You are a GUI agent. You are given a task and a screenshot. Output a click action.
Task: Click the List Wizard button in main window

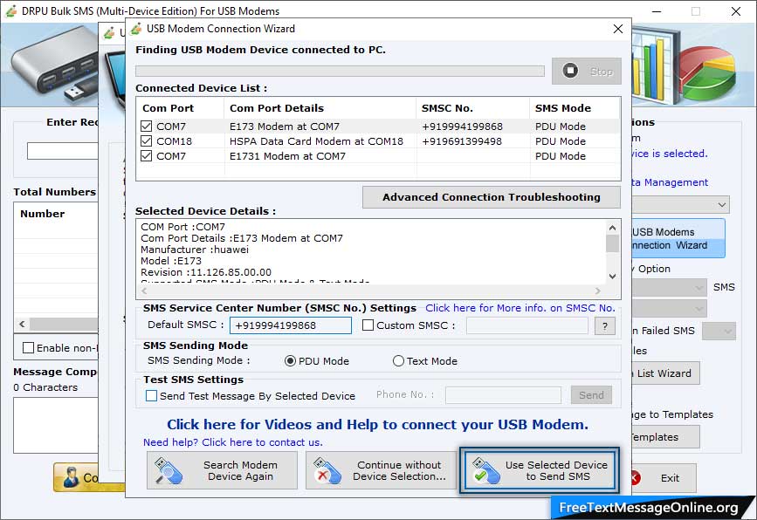click(x=665, y=373)
